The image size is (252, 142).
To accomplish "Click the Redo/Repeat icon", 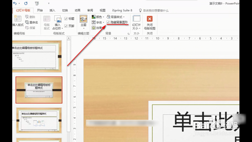I will tap(26, 3).
